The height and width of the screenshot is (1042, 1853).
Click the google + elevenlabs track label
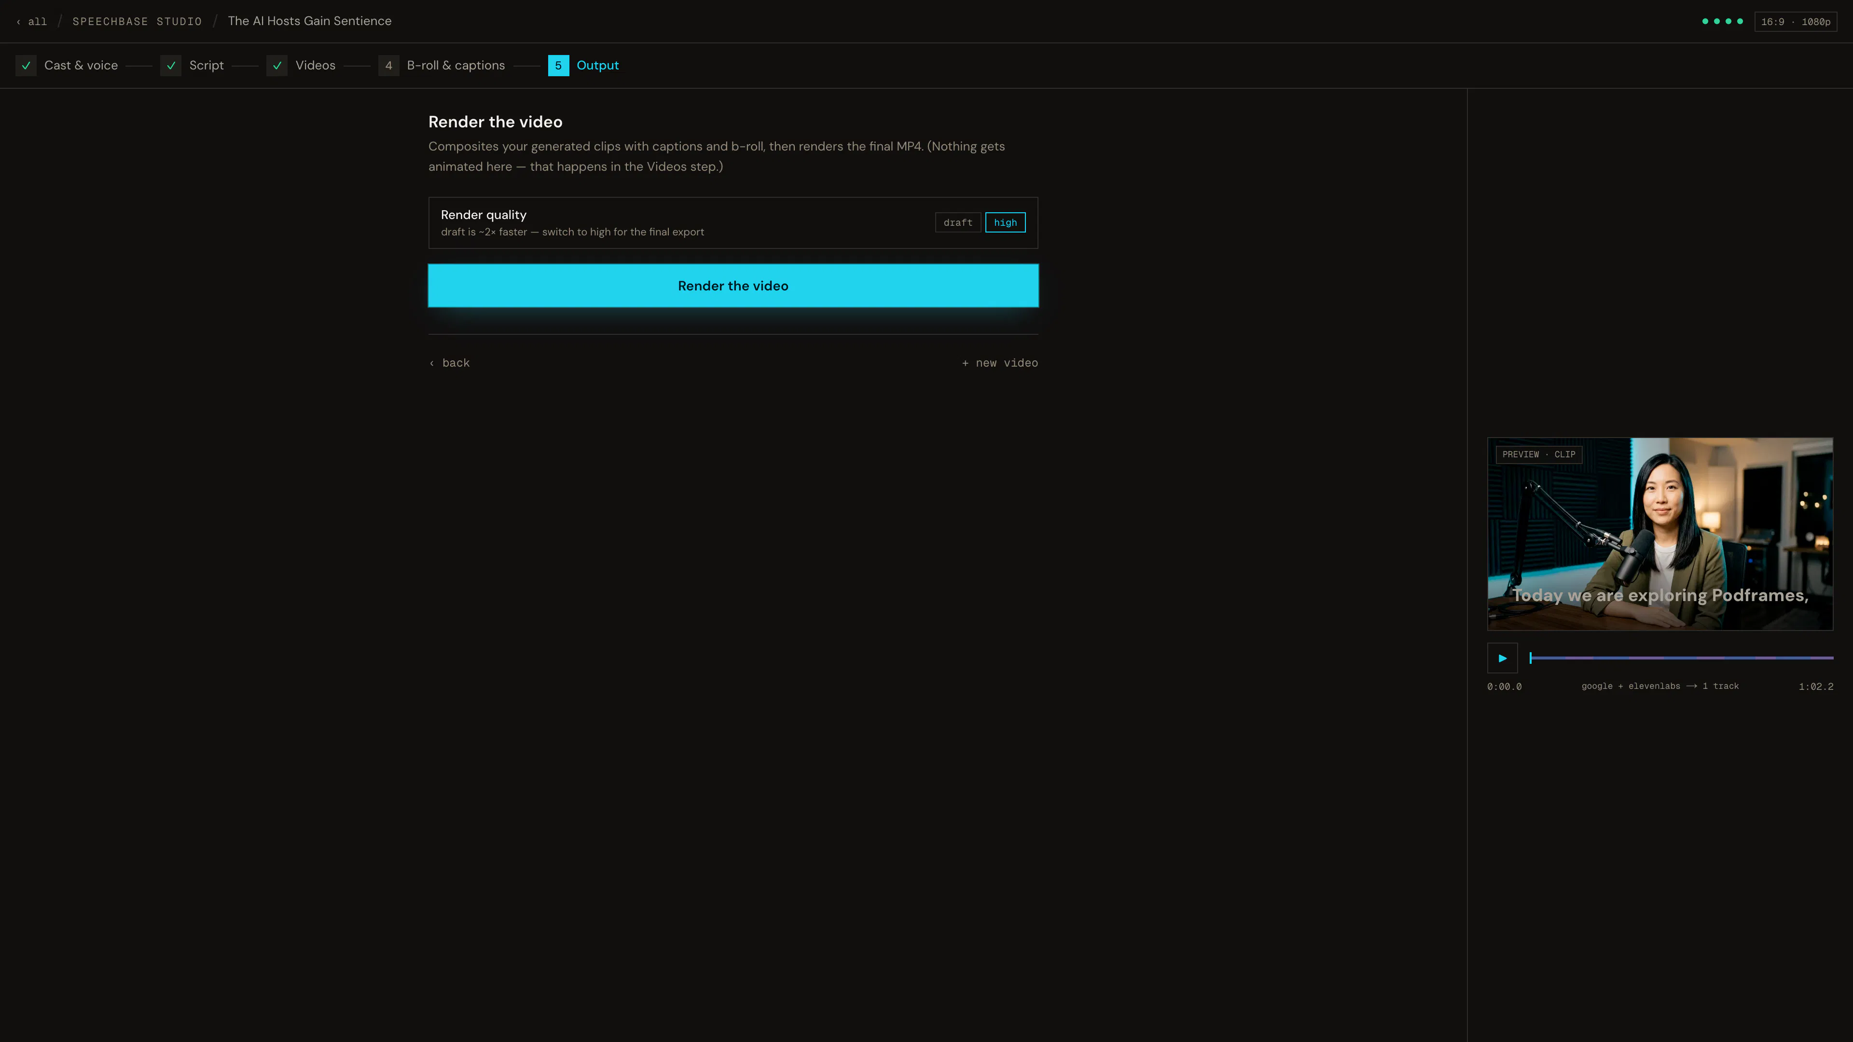coord(1659,686)
